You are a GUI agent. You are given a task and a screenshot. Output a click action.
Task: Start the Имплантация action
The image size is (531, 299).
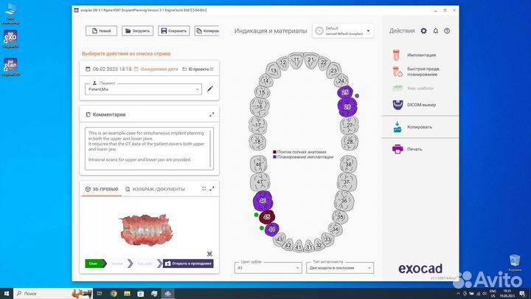pos(420,55)
